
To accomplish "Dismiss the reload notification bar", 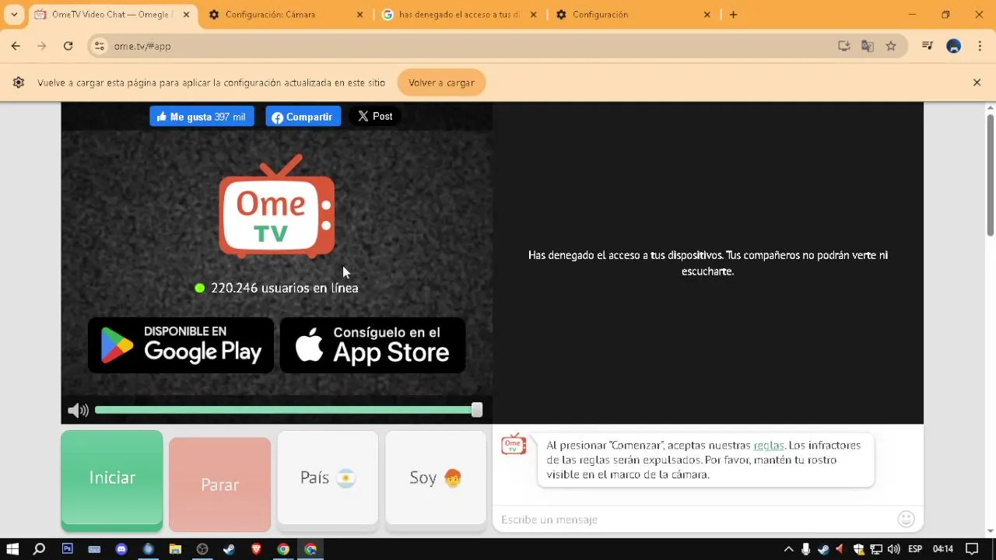I will tap(977, 82).
